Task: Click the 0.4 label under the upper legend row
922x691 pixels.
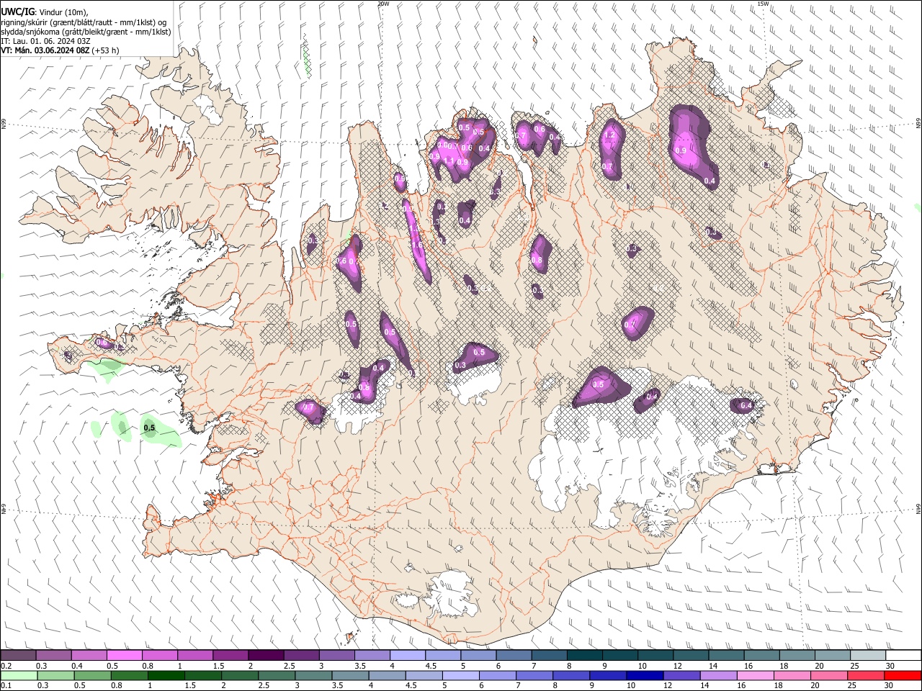Action: coord(76,666)
